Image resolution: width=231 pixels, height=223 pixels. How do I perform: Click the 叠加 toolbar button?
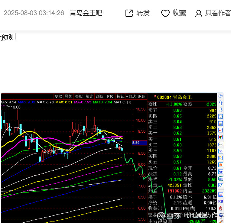(x=68, y=96)
